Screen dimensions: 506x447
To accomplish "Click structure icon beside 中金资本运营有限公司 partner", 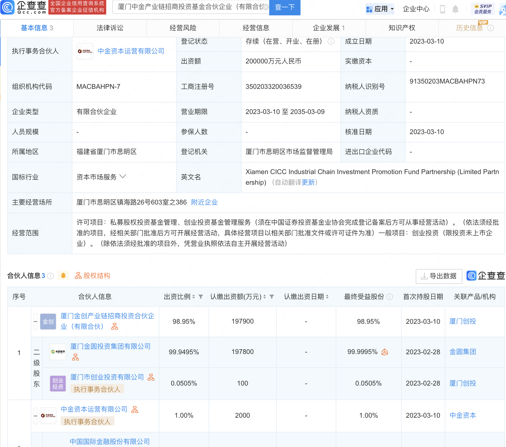I will click(135, 410).
